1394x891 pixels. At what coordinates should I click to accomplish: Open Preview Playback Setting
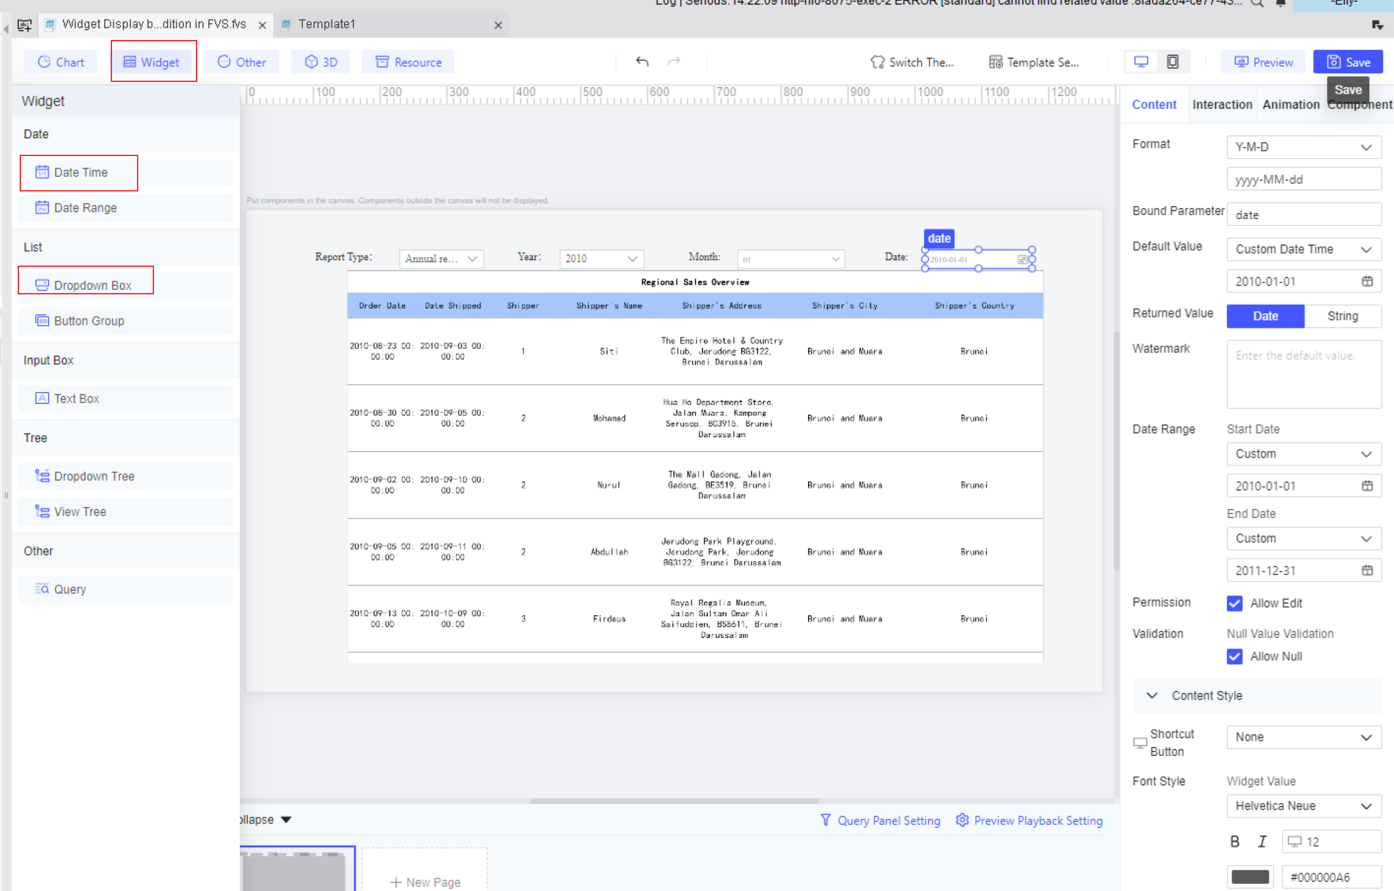[1029, 820]
